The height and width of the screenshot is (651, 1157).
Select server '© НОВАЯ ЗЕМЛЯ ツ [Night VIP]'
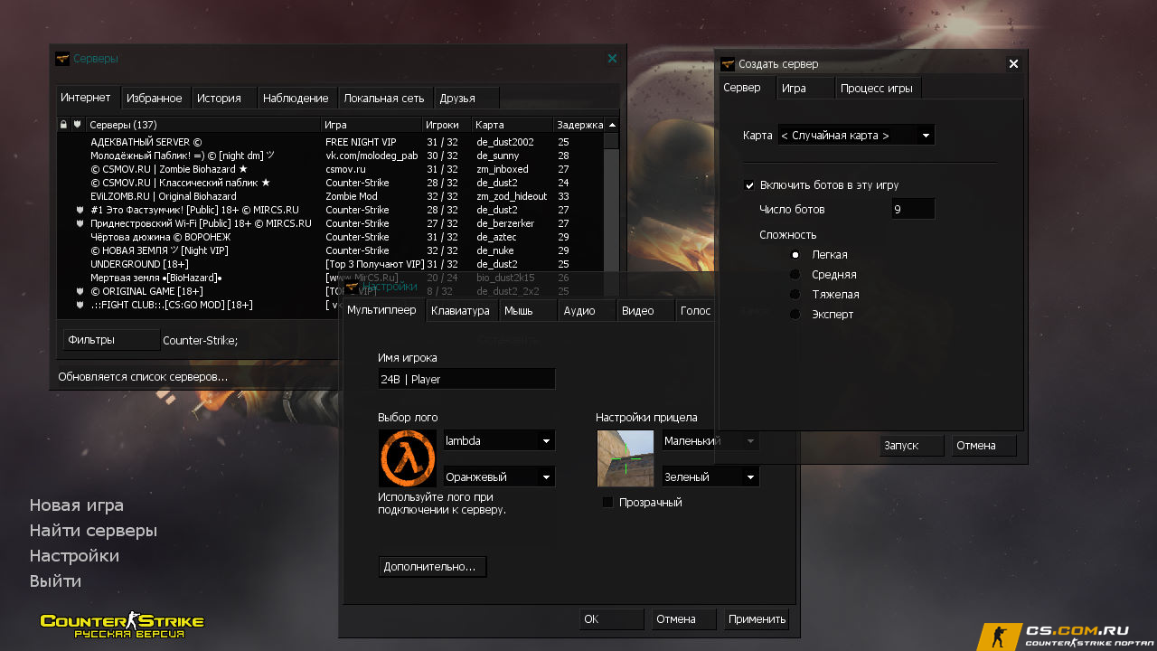(x=331, y=250)
